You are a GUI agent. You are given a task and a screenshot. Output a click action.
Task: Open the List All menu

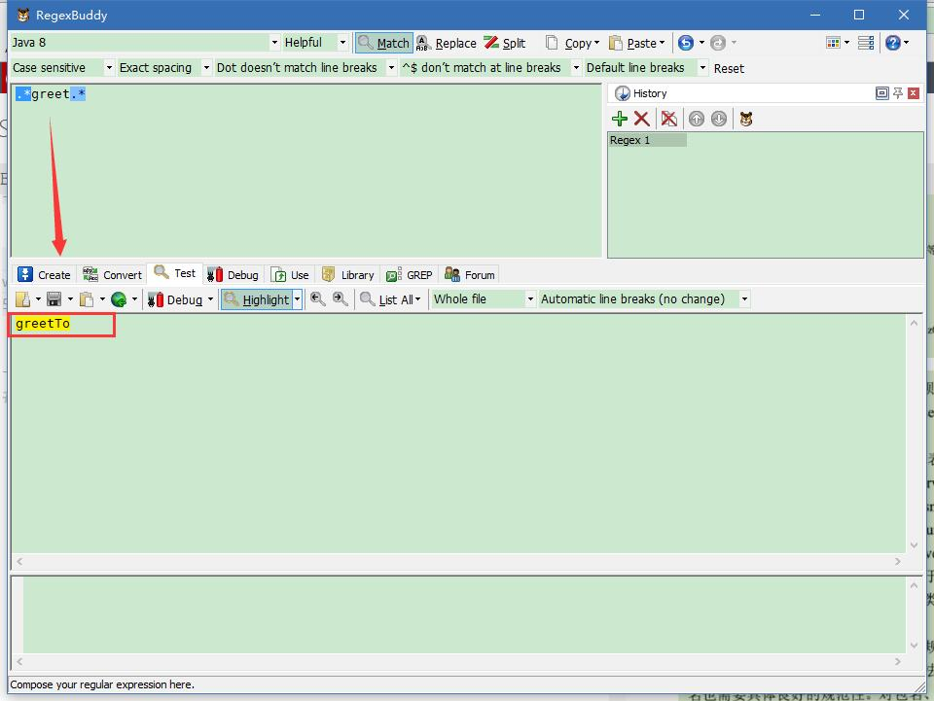click(390, 299)
